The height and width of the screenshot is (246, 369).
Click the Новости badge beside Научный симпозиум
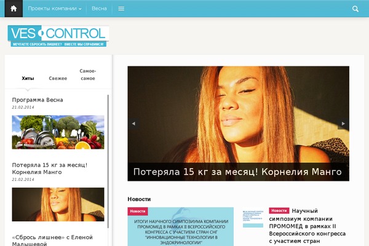[279, 211]
